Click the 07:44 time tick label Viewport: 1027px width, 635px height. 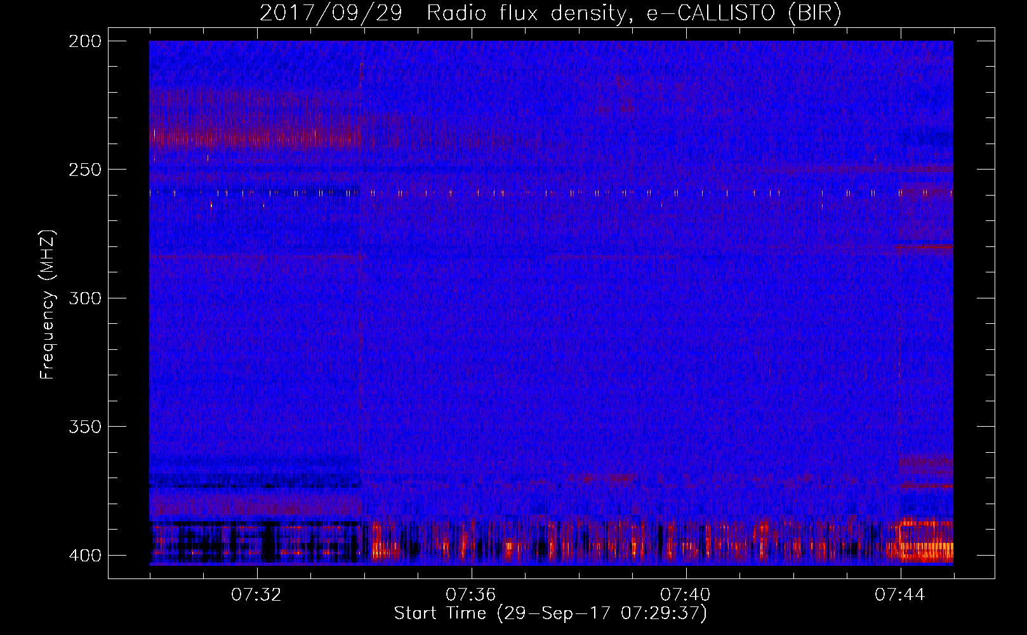900,595
